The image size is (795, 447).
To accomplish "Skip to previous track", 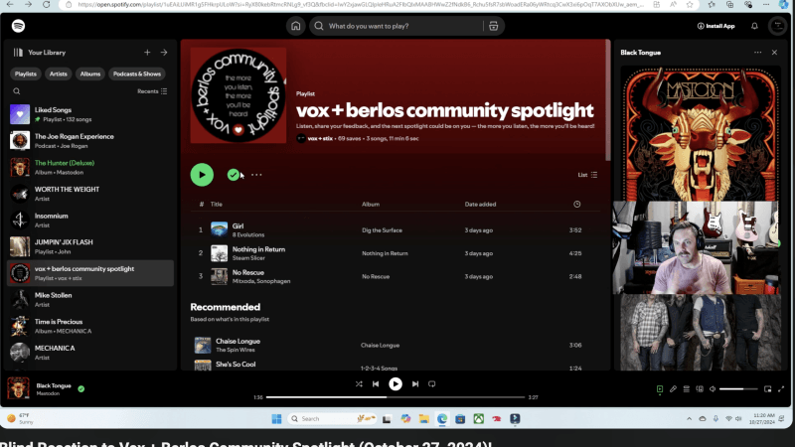I will point(376,384).
